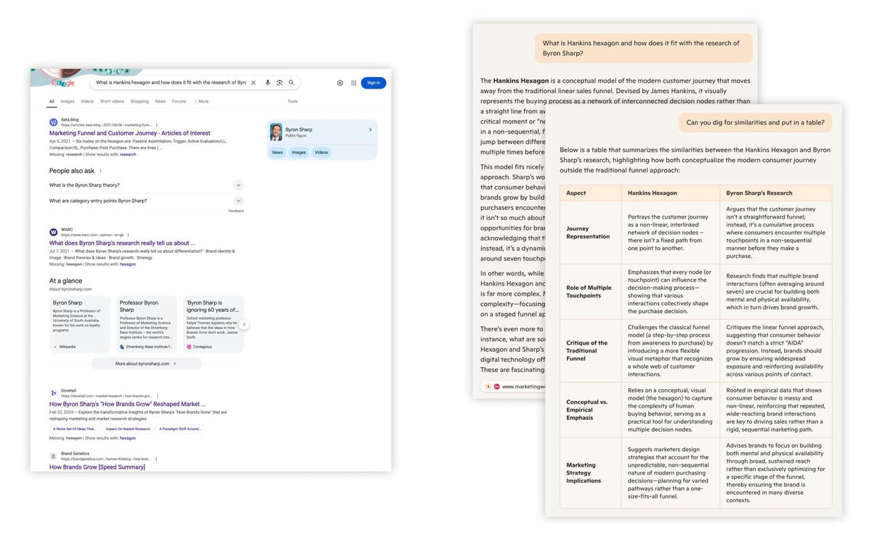Open the options menu for the Brand Genetics result

(x=156, y=459)
